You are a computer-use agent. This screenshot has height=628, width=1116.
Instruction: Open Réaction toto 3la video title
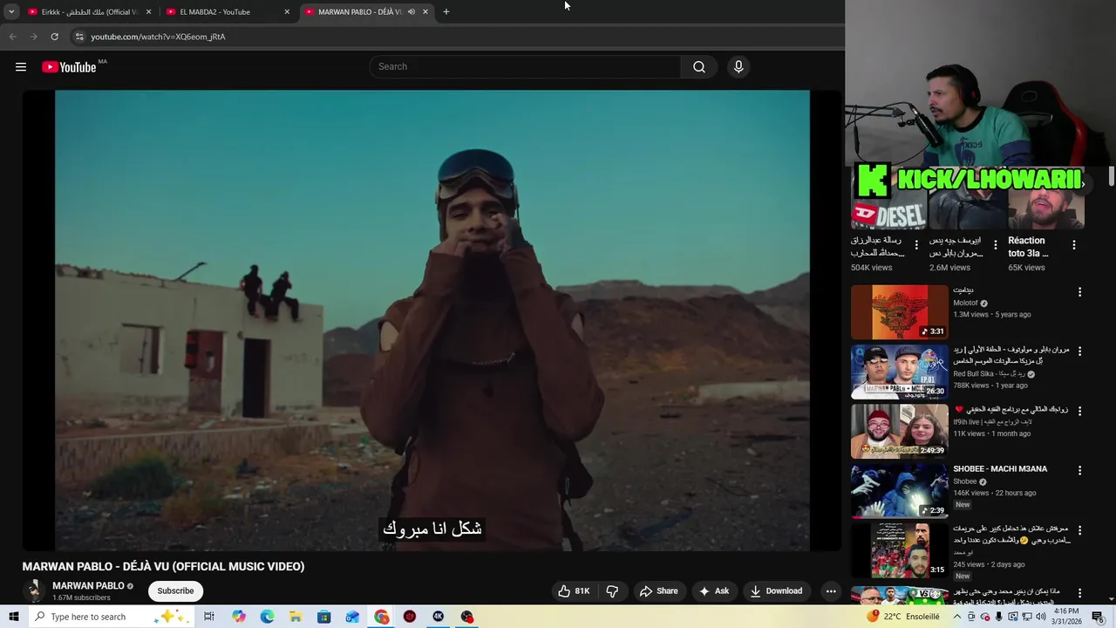click(1029, 247)
